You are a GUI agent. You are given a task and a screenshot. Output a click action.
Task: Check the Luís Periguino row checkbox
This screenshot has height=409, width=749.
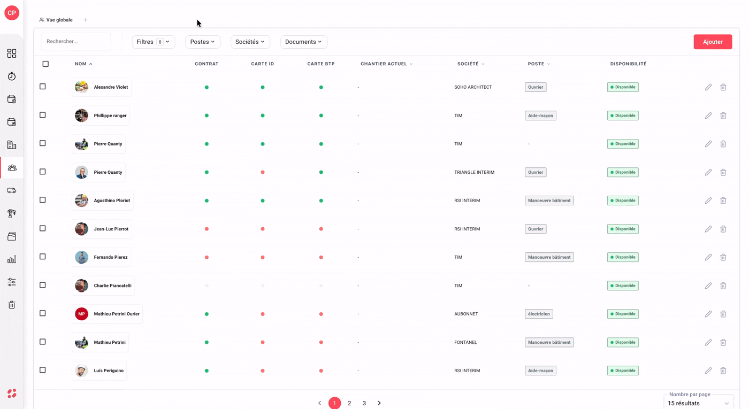coord(43,370)
